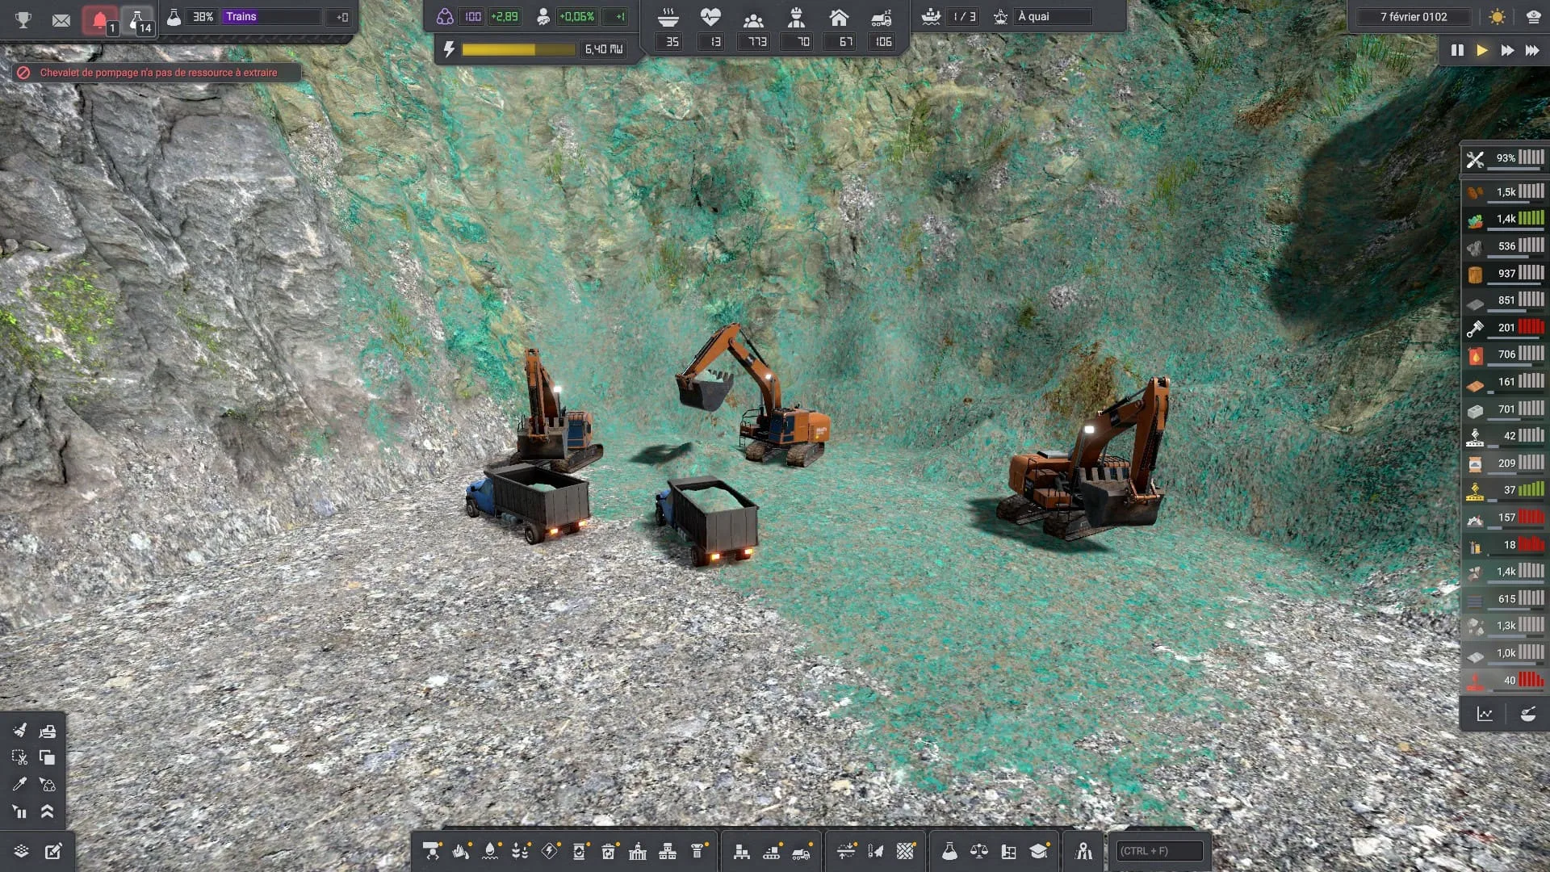Expand the maintenance 93% resource row

click(1505, 158)
